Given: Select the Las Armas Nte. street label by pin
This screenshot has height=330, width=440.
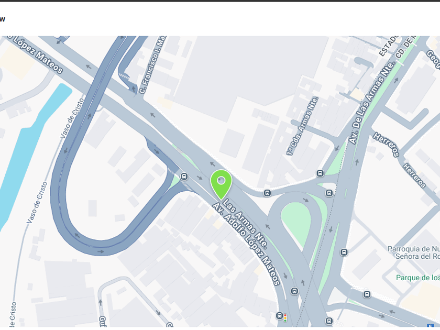Looking at the screenshot, I should [245, 223].
